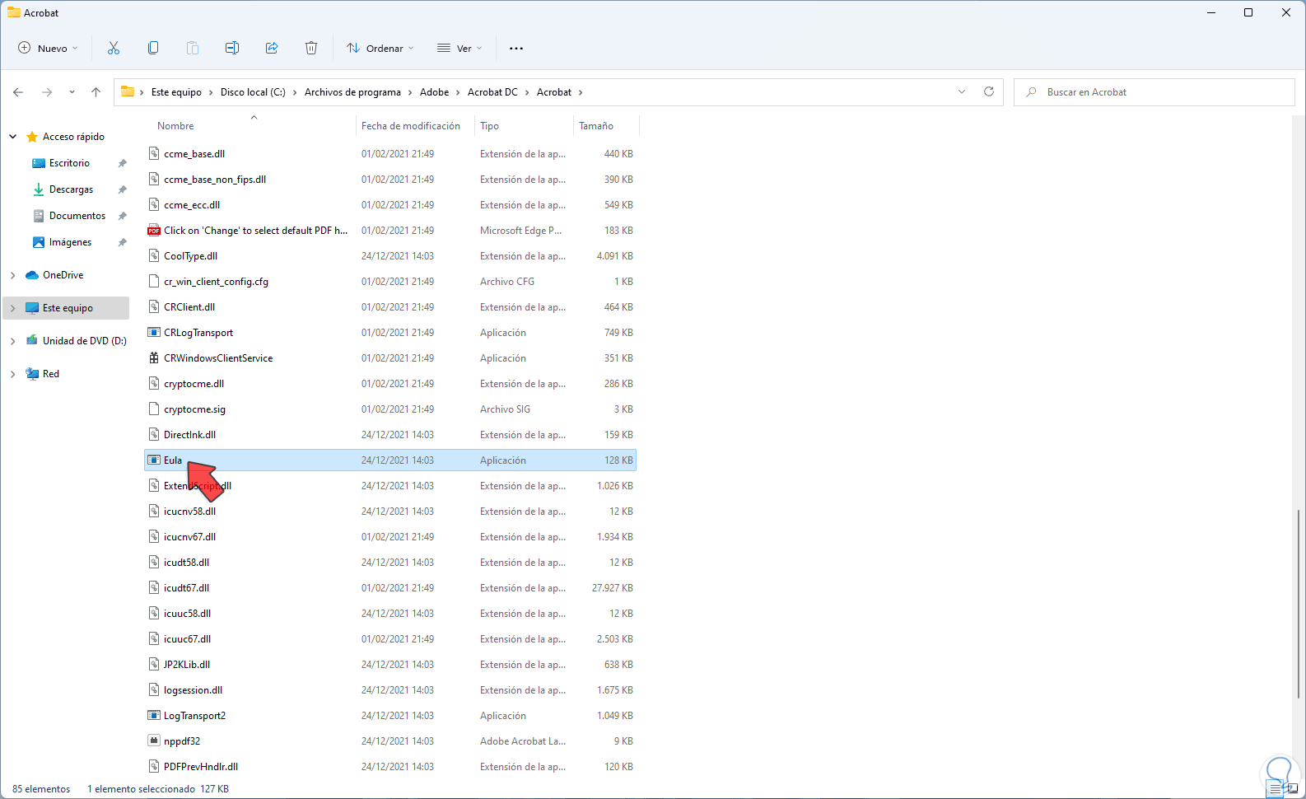The height and width of the screenshot is (799, 1306).
Task: Open address bar history dropdown
Action: (962, 91)
